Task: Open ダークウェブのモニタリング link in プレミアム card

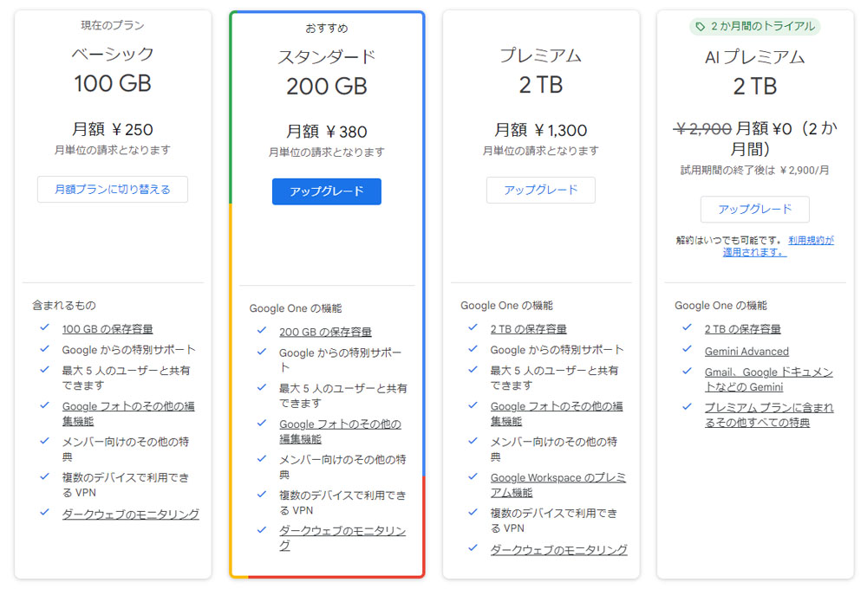Action: pyautogui.click(x=558, y=550)
